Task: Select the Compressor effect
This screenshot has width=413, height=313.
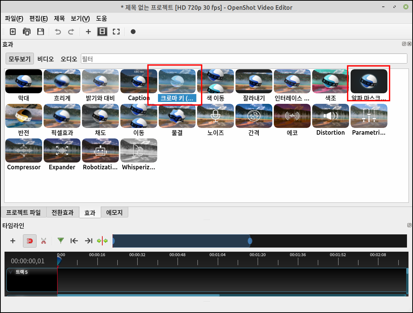Action: (24, 154)
